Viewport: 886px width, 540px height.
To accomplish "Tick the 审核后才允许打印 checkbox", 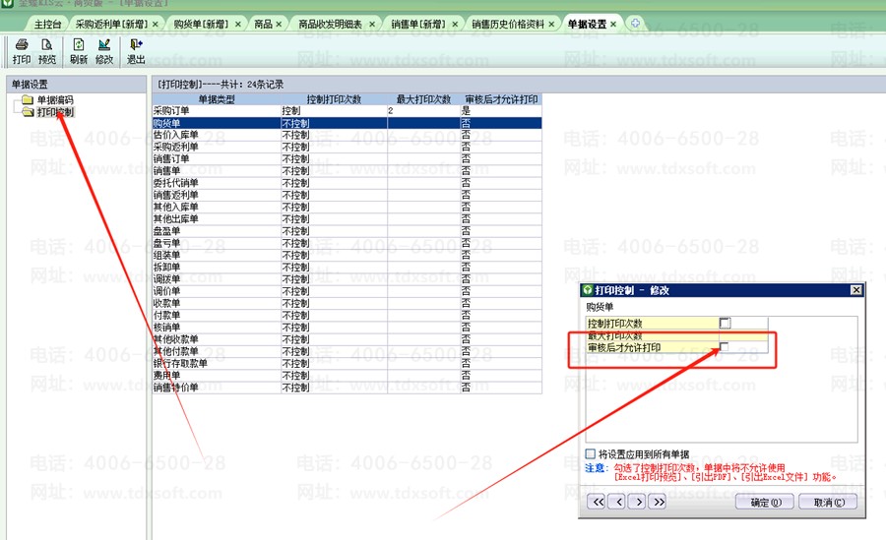I will pos(725,347).
